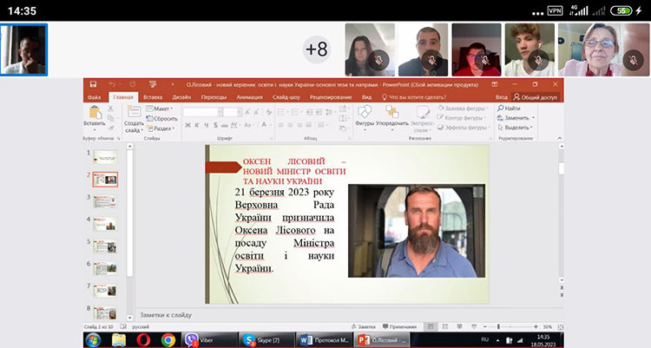Open the Фигуры shapes gallery

[365, 113]
